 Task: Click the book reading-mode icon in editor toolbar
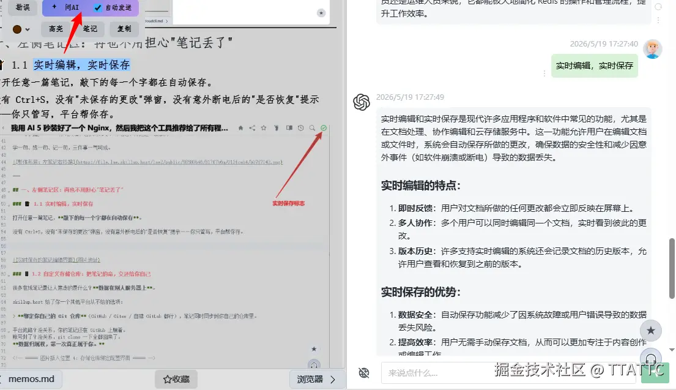289,128
